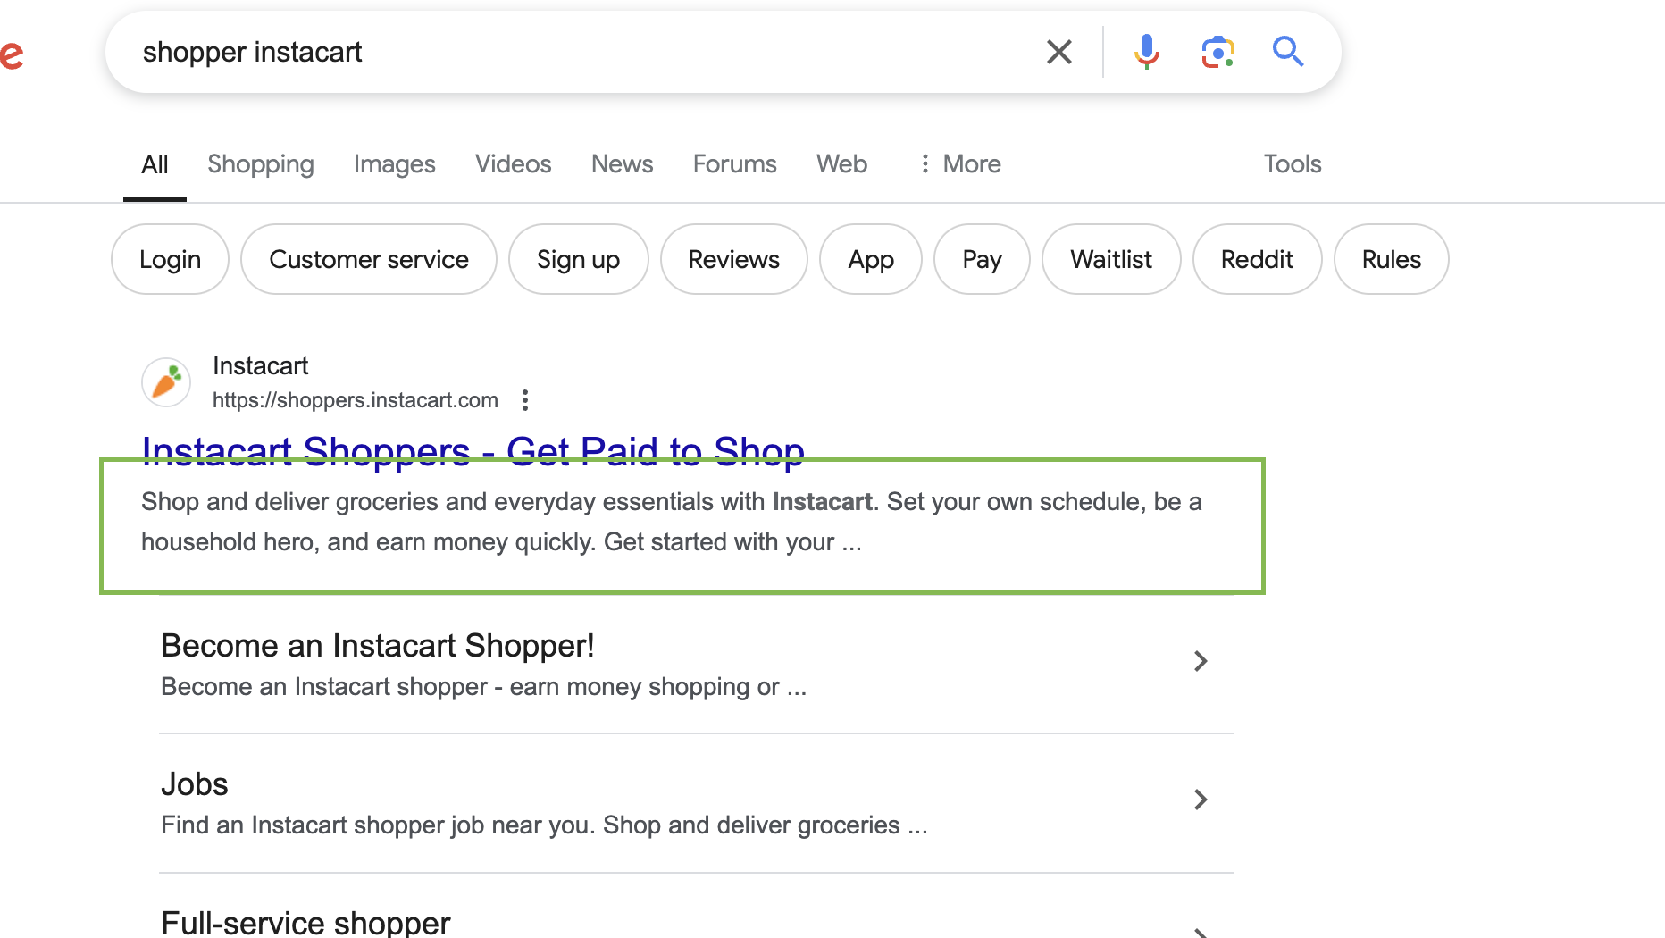Expand chevron for Become an Instacart Shopper

1201,661
